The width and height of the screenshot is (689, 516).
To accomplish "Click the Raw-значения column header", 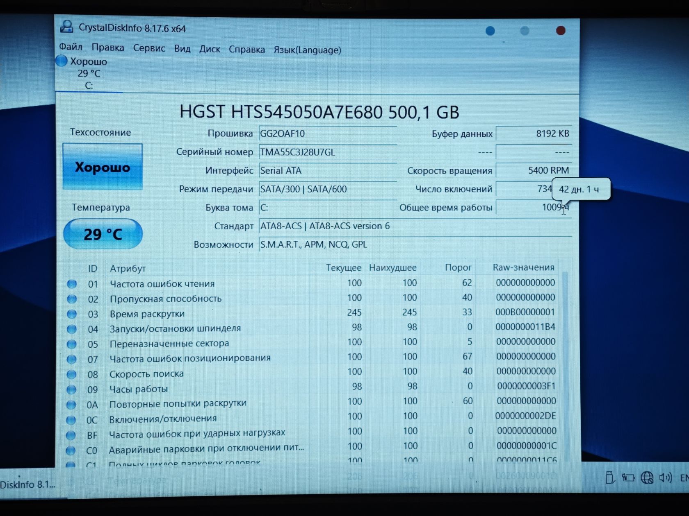I will click(x=523, y=267).
